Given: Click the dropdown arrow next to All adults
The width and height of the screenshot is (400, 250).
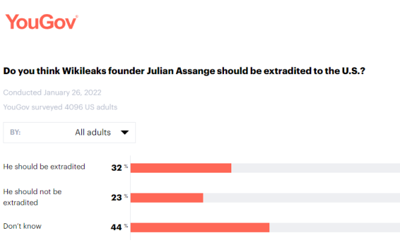Looking at the screenshot, I should tap(125, 133).
